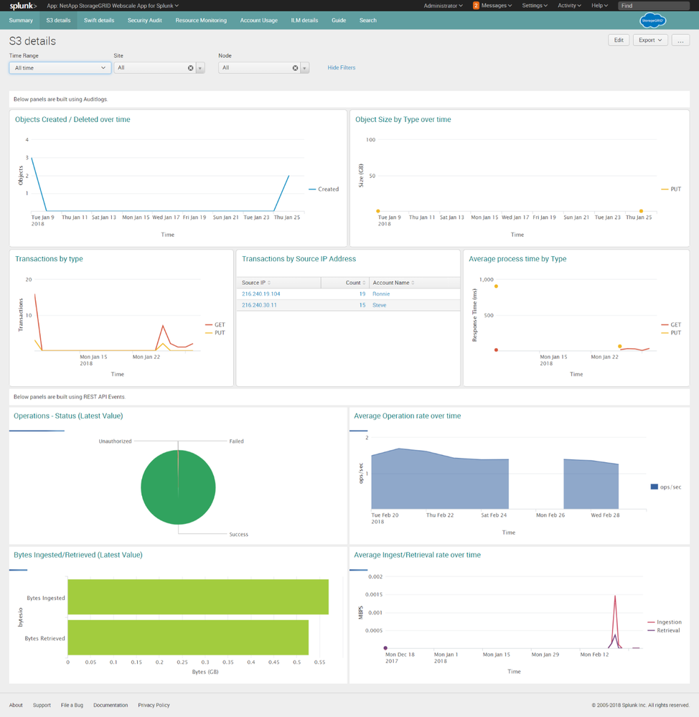
Task: Clear the Site filter with X icon
Action: tap(191, 68)
